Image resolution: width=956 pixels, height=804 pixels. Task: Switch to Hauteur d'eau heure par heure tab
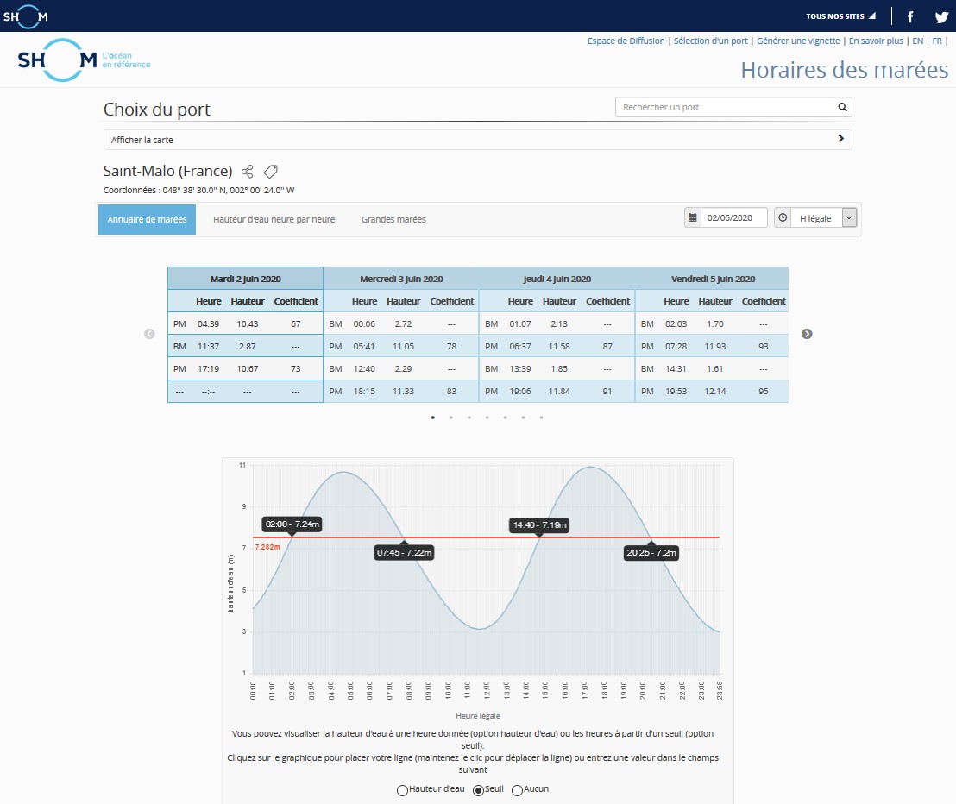(x=273, y=219)
